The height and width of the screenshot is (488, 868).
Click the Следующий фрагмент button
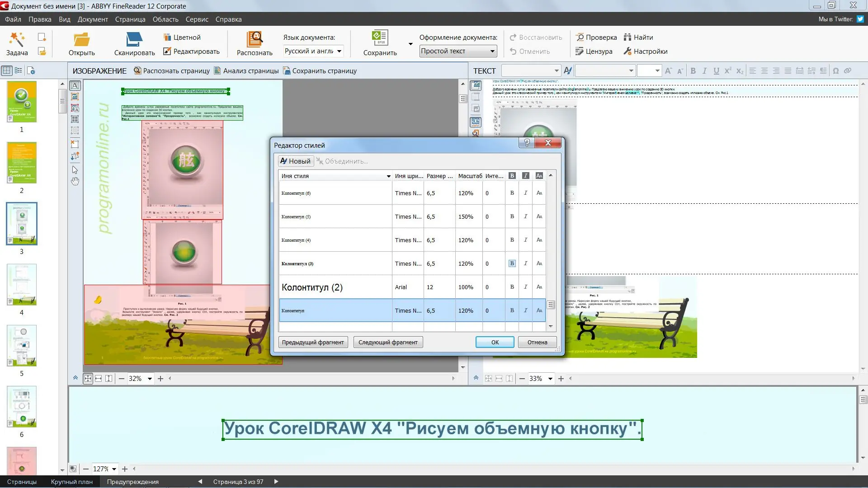point(388,342)
